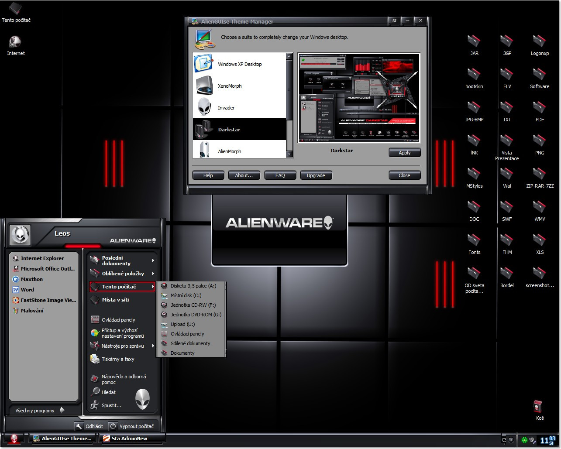Open the Koš recycle bin icon
This screenshot has height=449, width=561.
(x=540, y=410)
